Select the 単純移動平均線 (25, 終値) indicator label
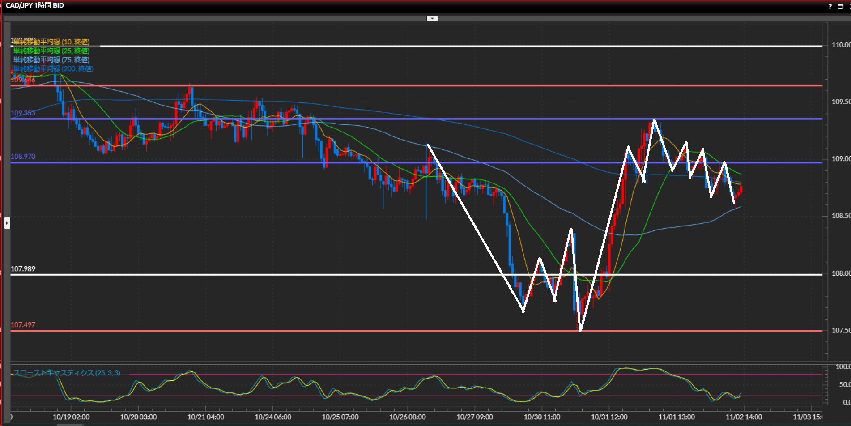 click(51, 51)
